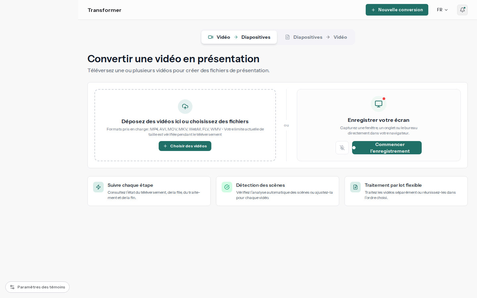Click the plus icon in Nouvelle conversion

coord(373,10)
